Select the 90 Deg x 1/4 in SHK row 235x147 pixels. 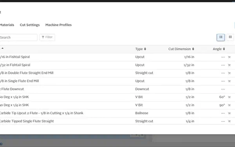click(117, 105)
